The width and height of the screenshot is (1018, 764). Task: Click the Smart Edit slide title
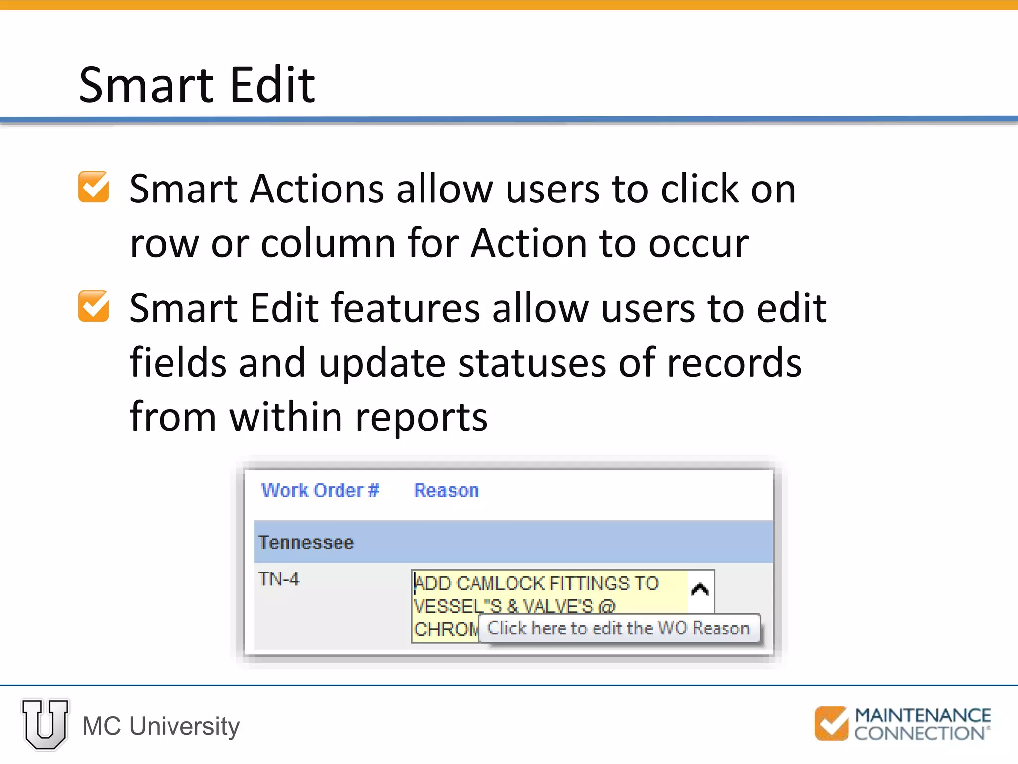[197, 85]
